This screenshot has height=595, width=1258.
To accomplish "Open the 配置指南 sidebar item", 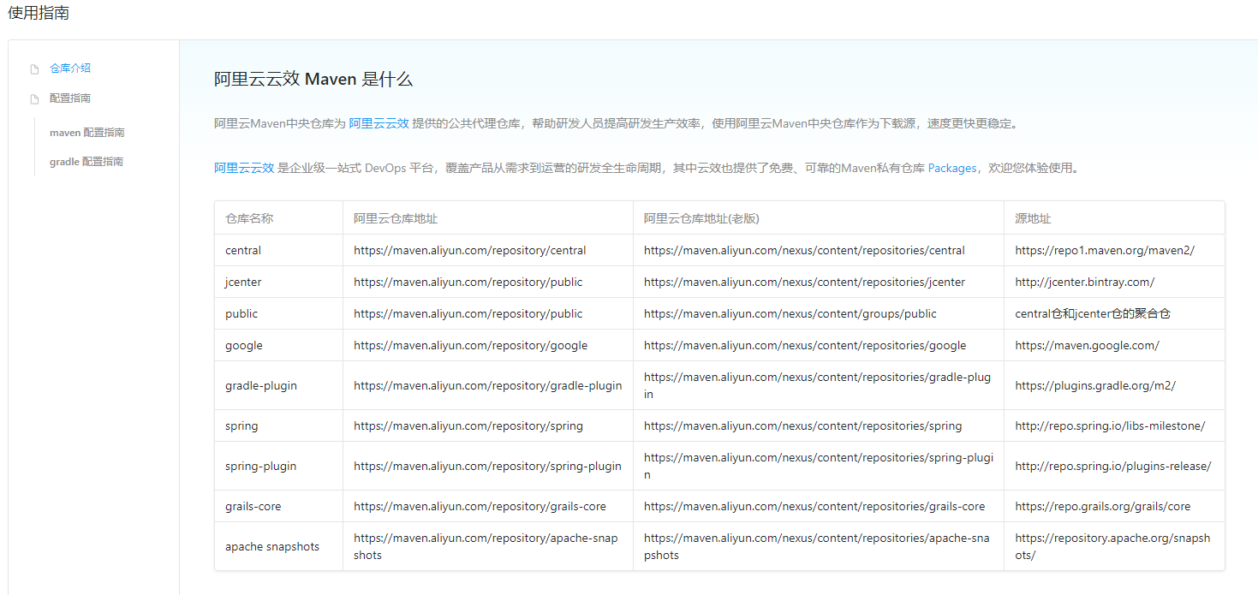I will 70,98.
